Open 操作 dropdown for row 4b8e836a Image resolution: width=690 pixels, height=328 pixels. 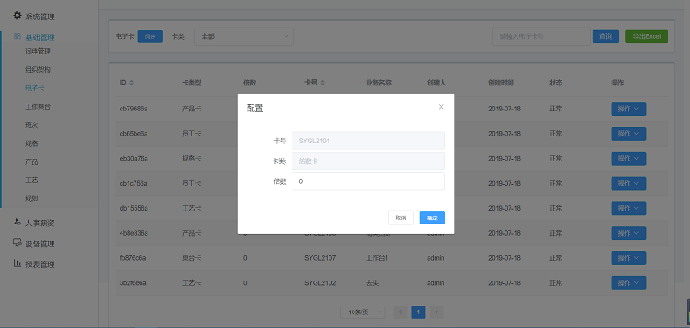(x=629, y=233)
